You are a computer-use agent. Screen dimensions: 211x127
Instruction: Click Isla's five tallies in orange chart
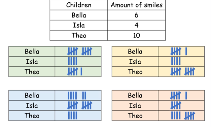pyautogui.click(x=176, y=105)
